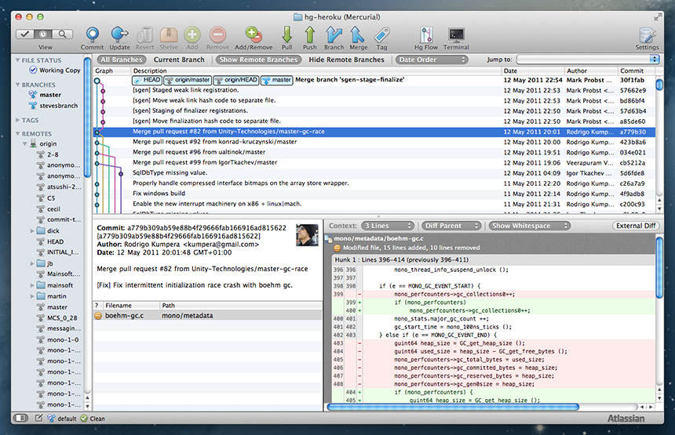Select merge pull request #99 commit
Image resolution: width=675 pixels, height=435 pixels.
374,162
